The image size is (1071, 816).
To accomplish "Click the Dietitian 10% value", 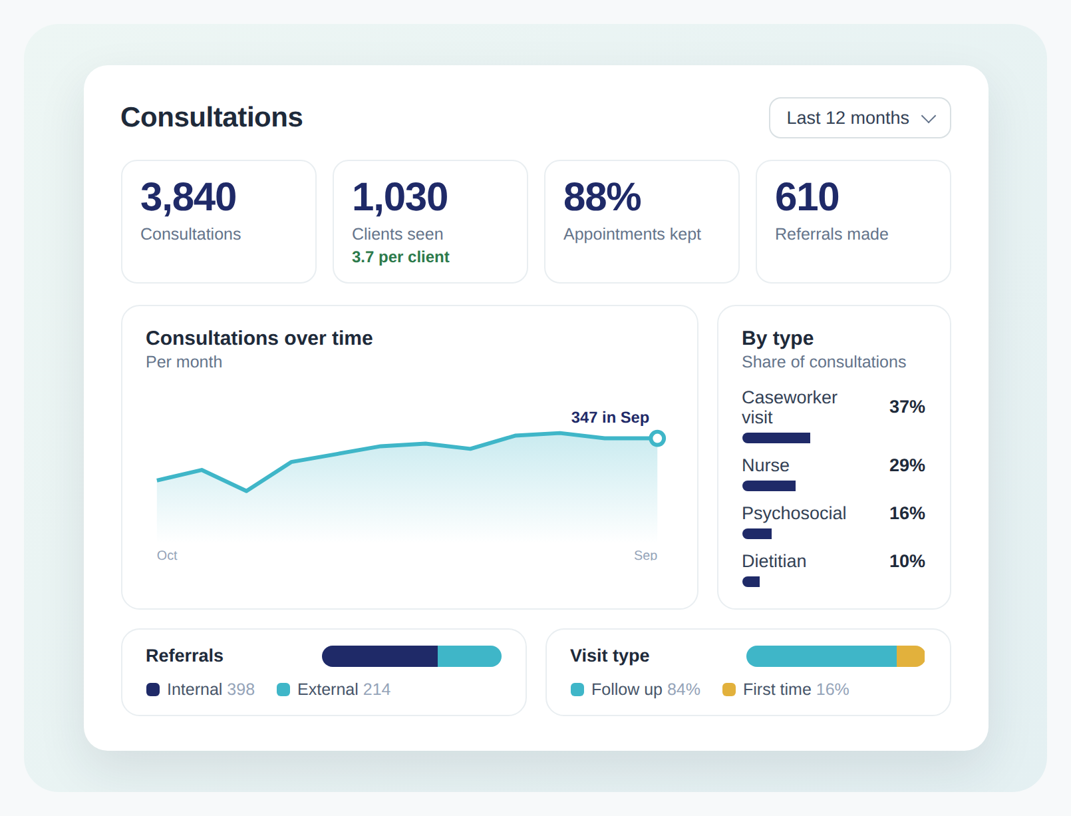I will coord(907,561).
